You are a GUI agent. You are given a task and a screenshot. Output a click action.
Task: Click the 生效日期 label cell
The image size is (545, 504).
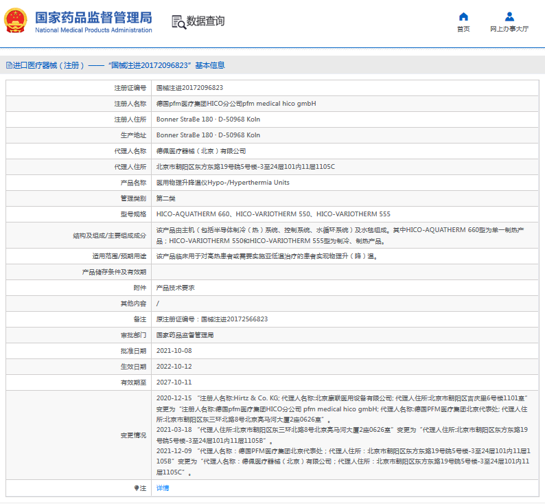[x=78, y=367]
